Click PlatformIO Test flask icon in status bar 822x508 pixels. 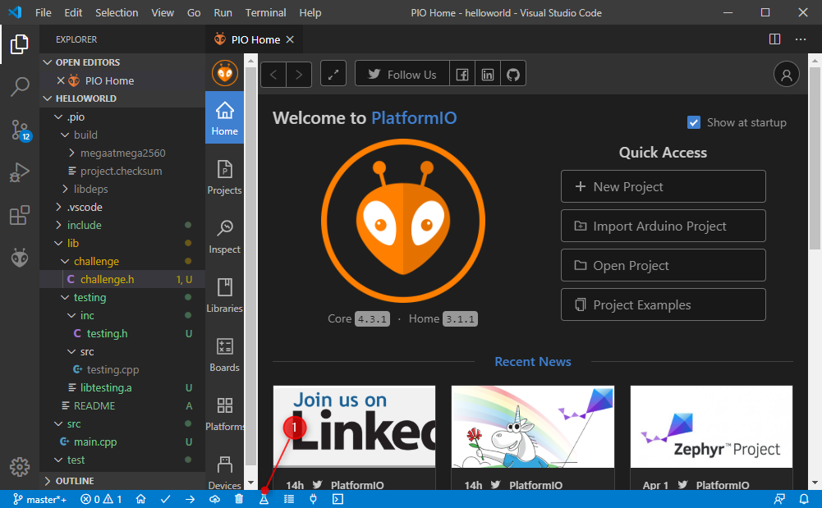(264, 499)
